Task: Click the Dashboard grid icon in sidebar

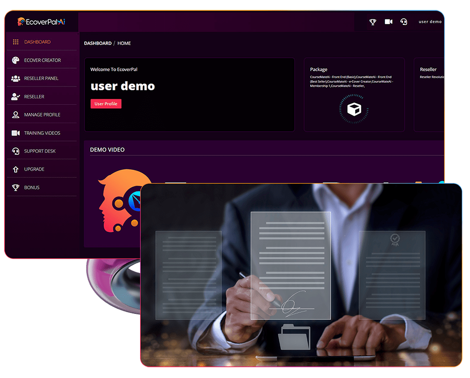Action: 16,42
